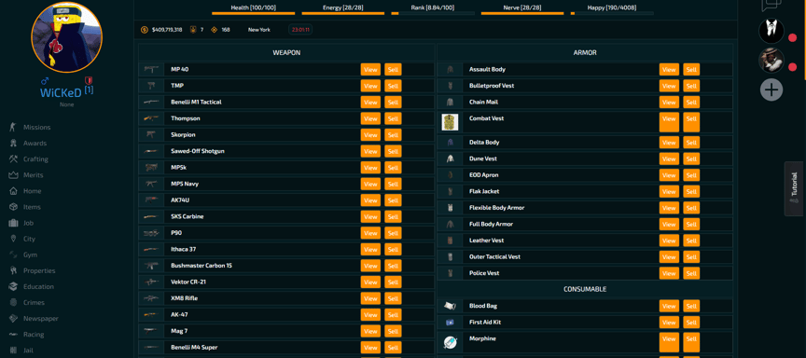The width and height of the screenshot is (806, 358).
Task: Sell the TMP weapon
Action: 394,87
